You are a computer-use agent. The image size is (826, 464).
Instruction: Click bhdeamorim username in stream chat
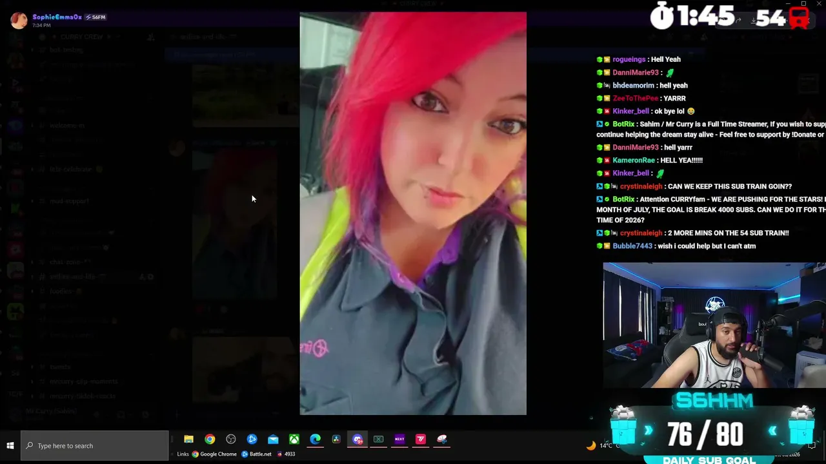633,86
